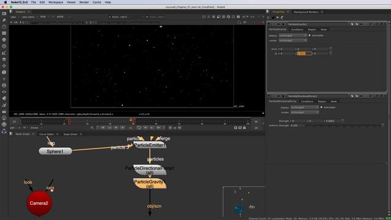This screenshot has width=391, height=220.
Task: Open the Region tab of ParticleGravity1
Action: point(312,29)
